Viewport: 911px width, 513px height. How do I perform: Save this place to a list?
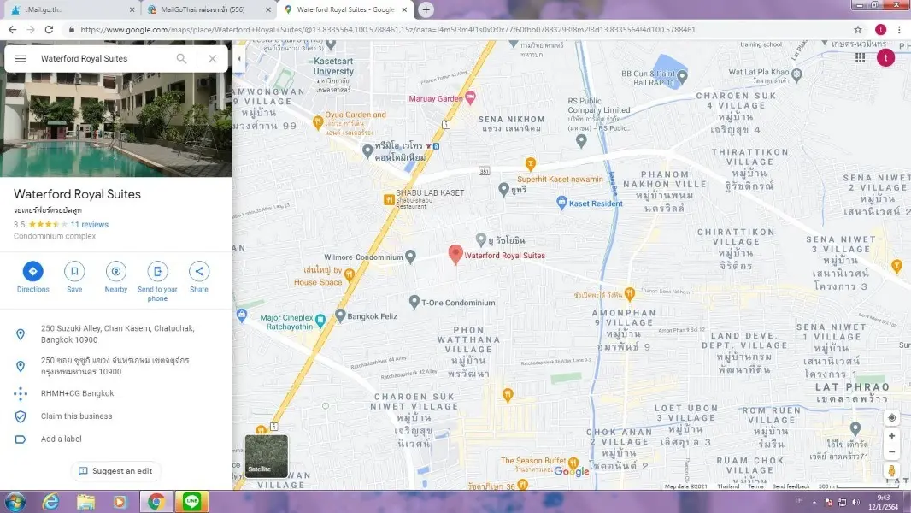pos(74,277)
